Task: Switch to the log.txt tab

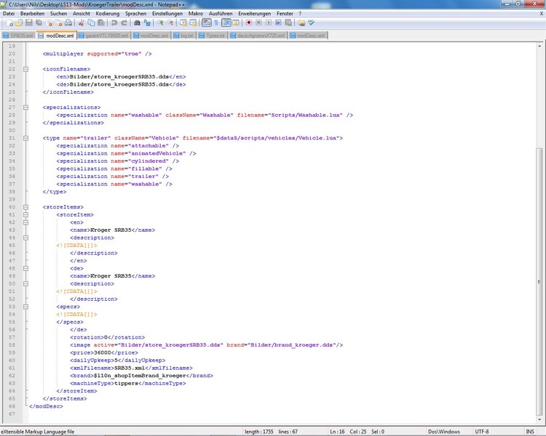Action: coord(183,36)
